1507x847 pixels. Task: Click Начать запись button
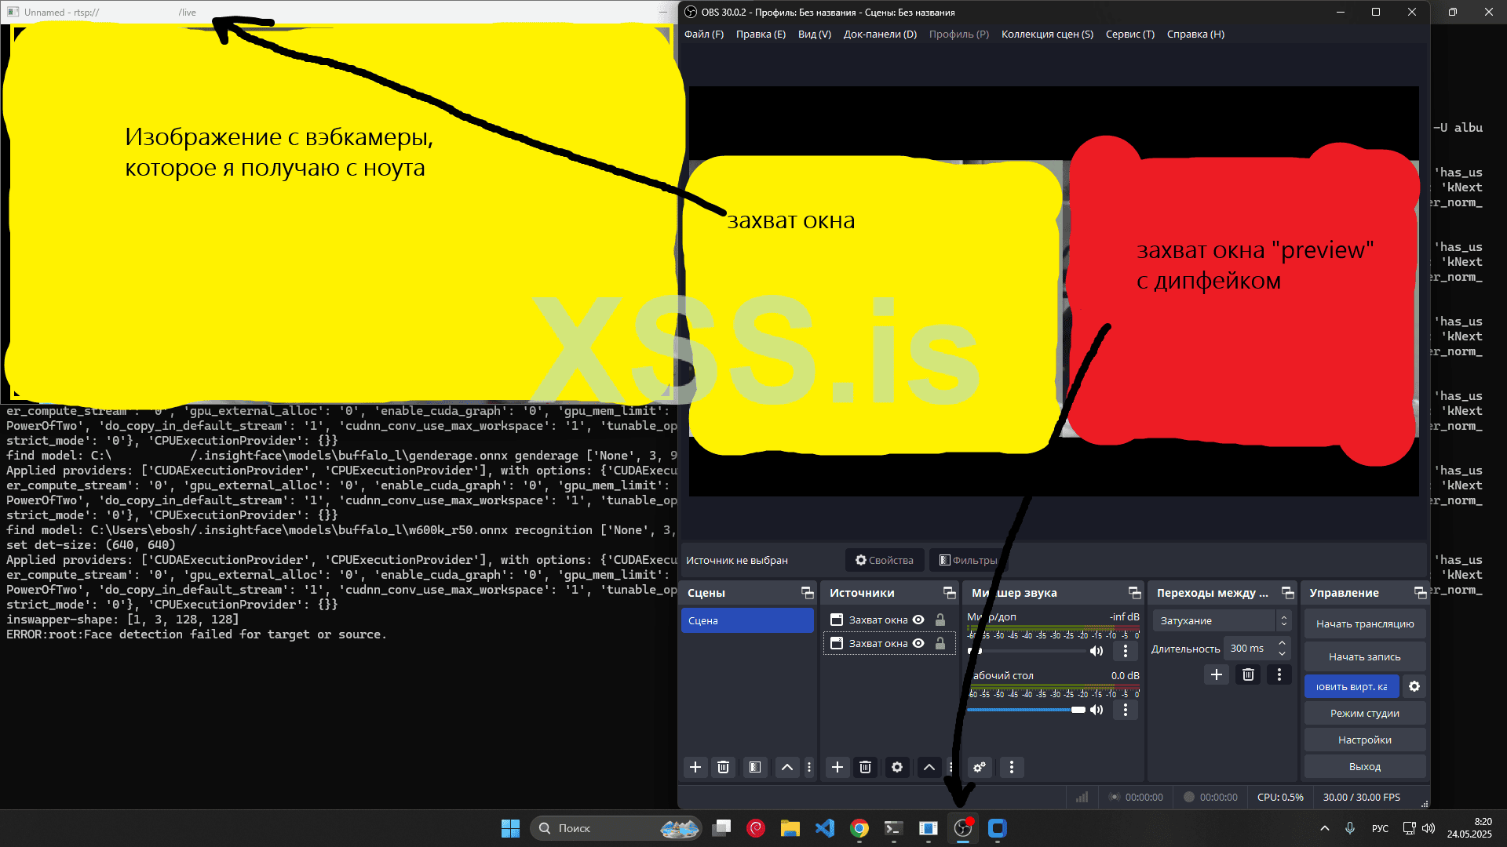tap(1364, 656)
